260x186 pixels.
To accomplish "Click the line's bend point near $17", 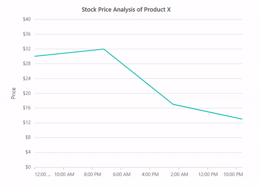I will coord(173,104).
